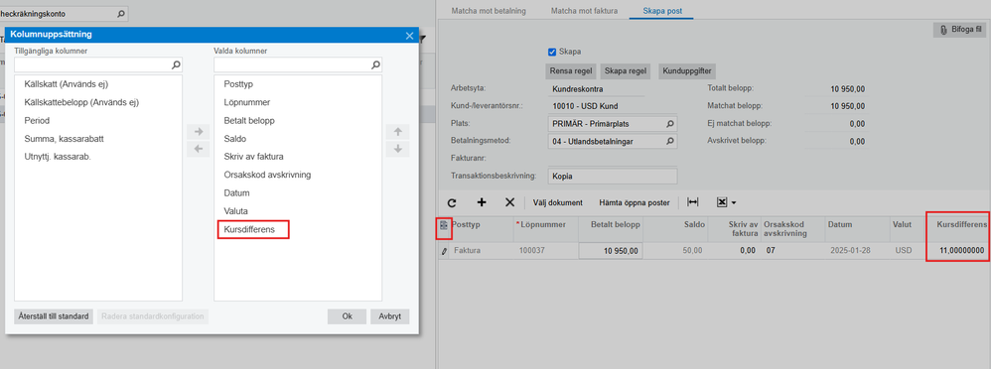Open the dropdown arrow beside Excel export
The image size is (991, 369).
[x=734, y=203]
